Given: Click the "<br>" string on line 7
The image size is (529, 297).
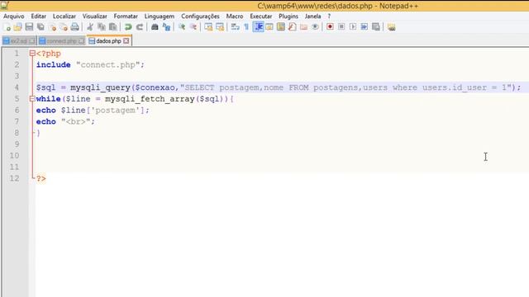Looking at the screenshot, I should pos(75,121).
